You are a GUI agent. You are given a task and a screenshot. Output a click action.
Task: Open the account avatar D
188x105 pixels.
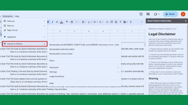click(x=183, y=14)
